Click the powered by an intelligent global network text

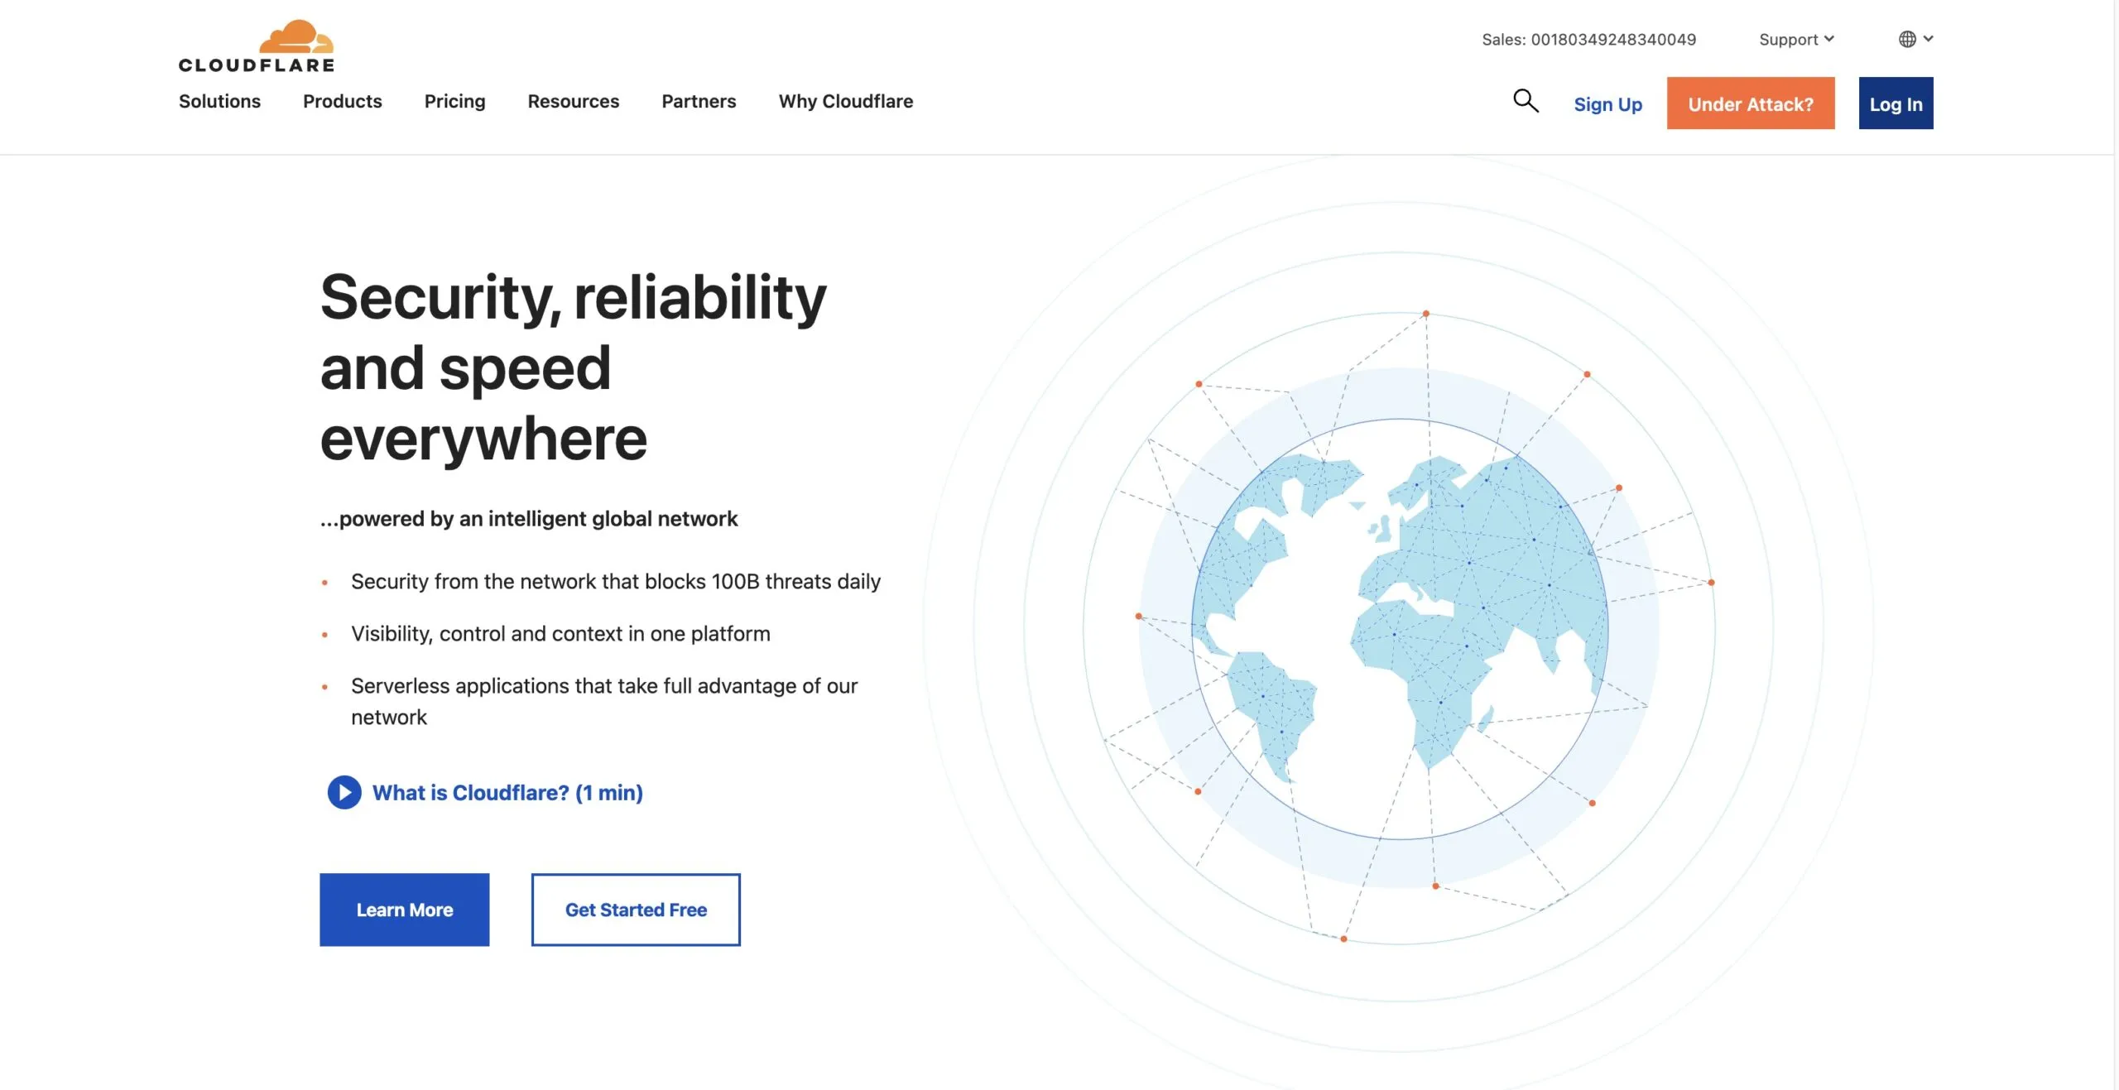(529, 518)
